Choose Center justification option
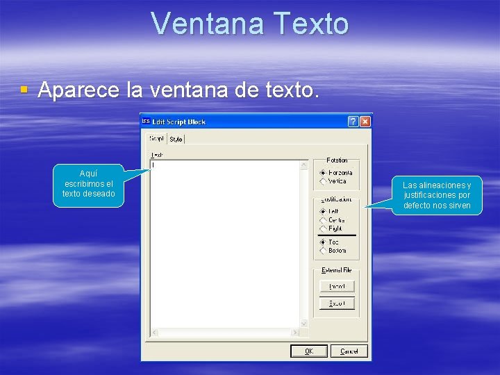The width and height of the screenshot is (500, 375). [332, 219]
